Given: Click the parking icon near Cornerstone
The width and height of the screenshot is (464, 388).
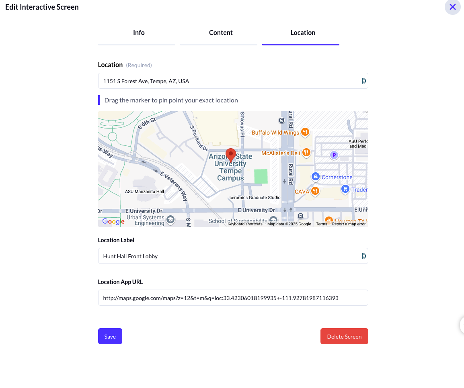Looking at the screenshot, I should [334, 155].
